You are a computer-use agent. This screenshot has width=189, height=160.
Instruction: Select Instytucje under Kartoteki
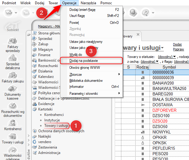click(52, 120)
